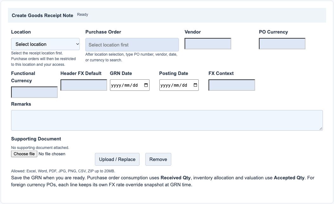
Task: Click the 'No file chosen' text
Action: 52,154
